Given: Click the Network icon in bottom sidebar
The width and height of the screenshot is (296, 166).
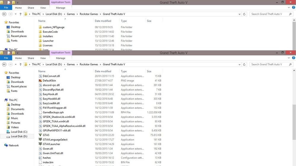Looking at the screenshot, I should click(6, 145).
